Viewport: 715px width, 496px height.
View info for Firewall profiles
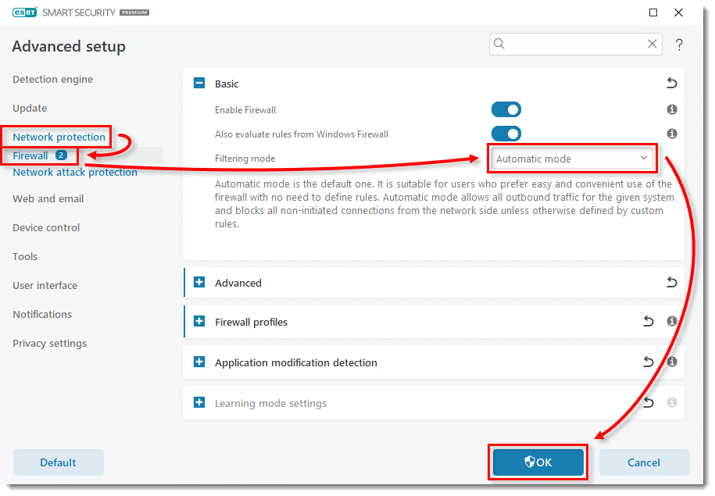pos(671,321)
